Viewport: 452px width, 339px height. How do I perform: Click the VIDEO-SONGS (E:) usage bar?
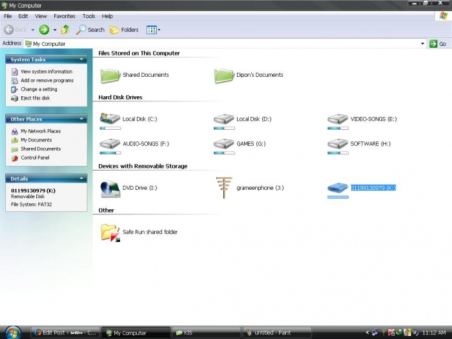[338, 128]
